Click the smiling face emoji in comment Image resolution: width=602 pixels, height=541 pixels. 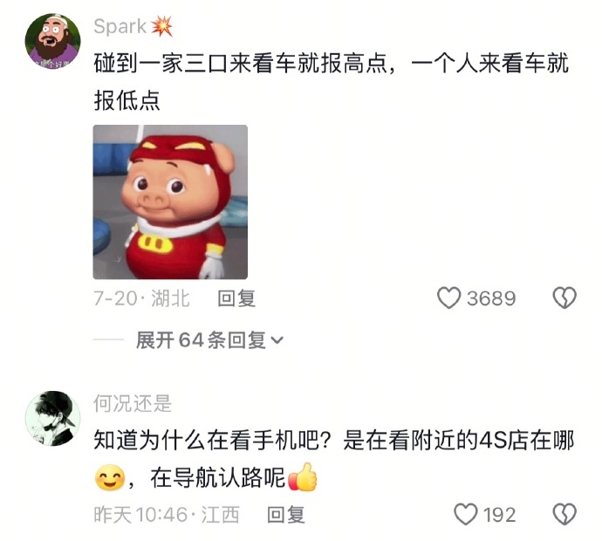110,478
